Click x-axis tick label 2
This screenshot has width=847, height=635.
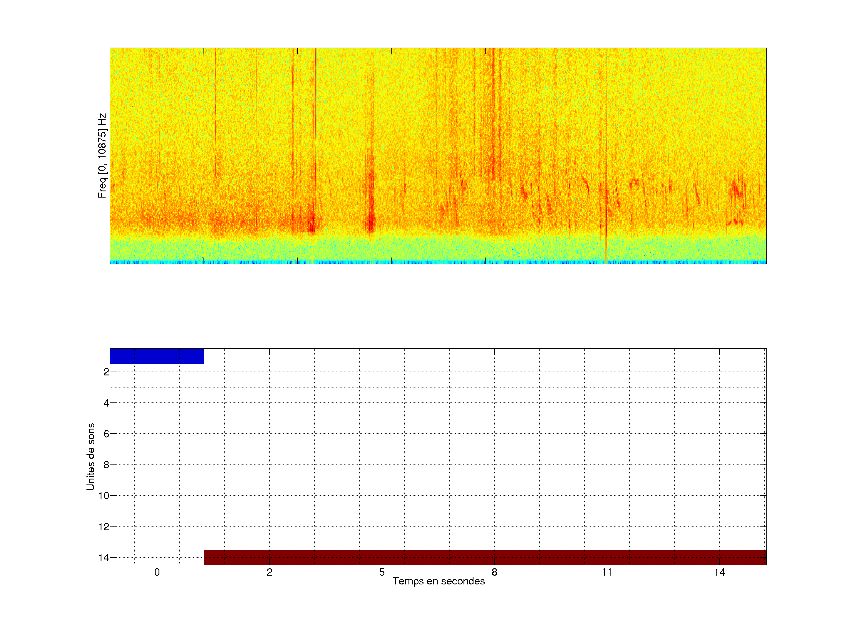(x=270, y=572)
